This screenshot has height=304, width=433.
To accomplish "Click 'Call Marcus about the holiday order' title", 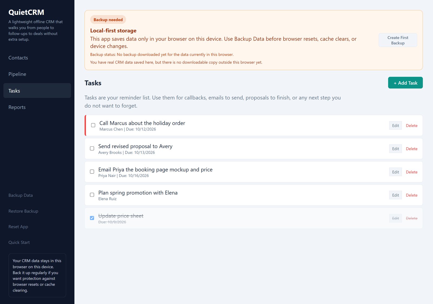I will [142, 123].
